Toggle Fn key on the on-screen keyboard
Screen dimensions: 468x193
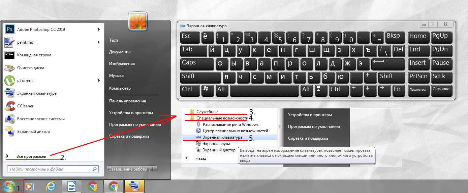[399, 91]
